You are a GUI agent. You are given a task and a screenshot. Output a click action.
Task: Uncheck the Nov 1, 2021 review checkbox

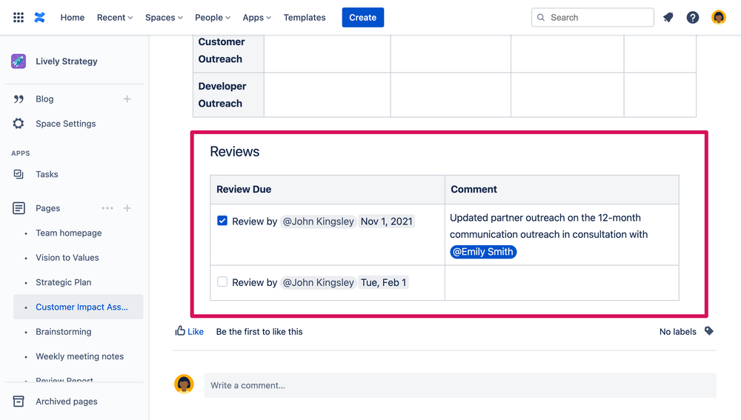[222, 221]
